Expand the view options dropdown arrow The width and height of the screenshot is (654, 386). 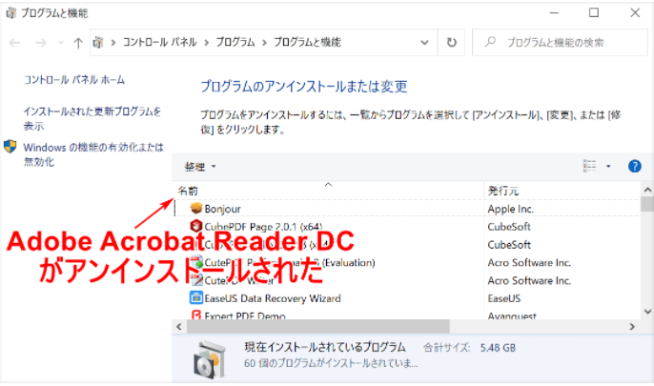pyautogui.click(x=608, y=166)
